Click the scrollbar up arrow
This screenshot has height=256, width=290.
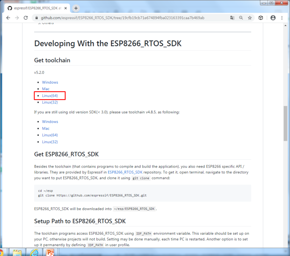[285, 25]
